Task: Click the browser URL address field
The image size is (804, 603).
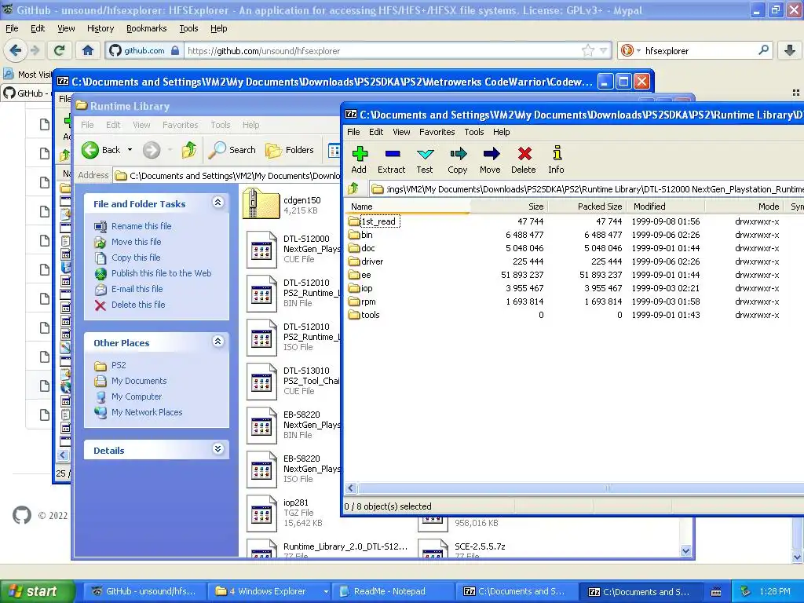Action: (382, 51)
